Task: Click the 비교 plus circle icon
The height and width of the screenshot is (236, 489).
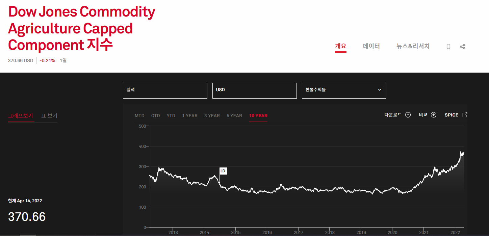Action: click(434, 115)
